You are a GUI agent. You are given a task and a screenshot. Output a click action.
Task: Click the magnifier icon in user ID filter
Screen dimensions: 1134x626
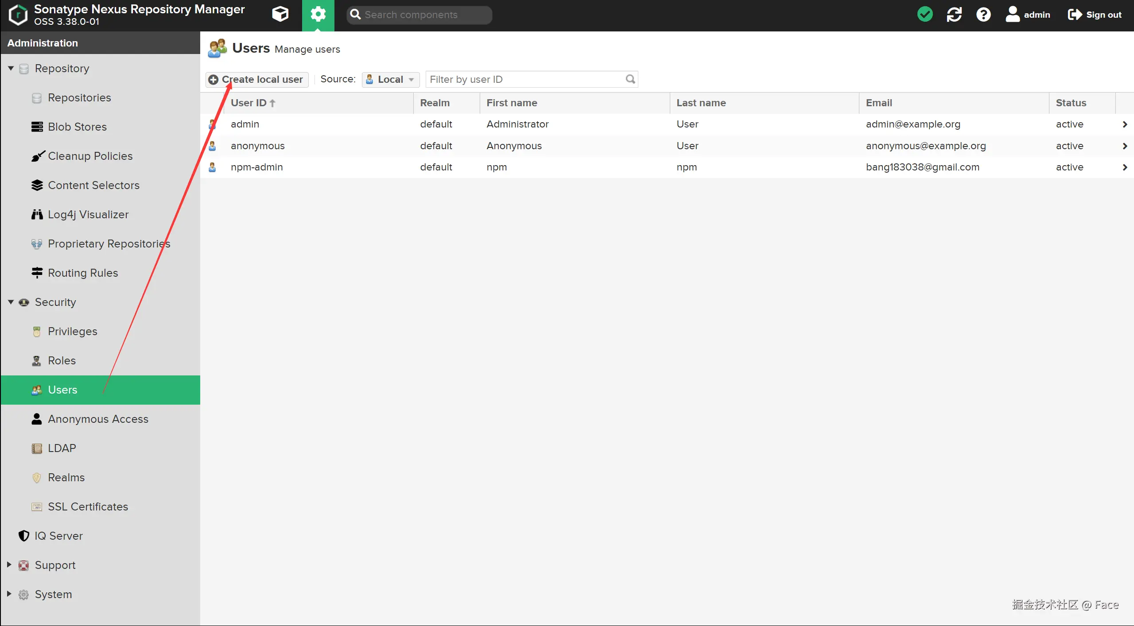(630, 79)
